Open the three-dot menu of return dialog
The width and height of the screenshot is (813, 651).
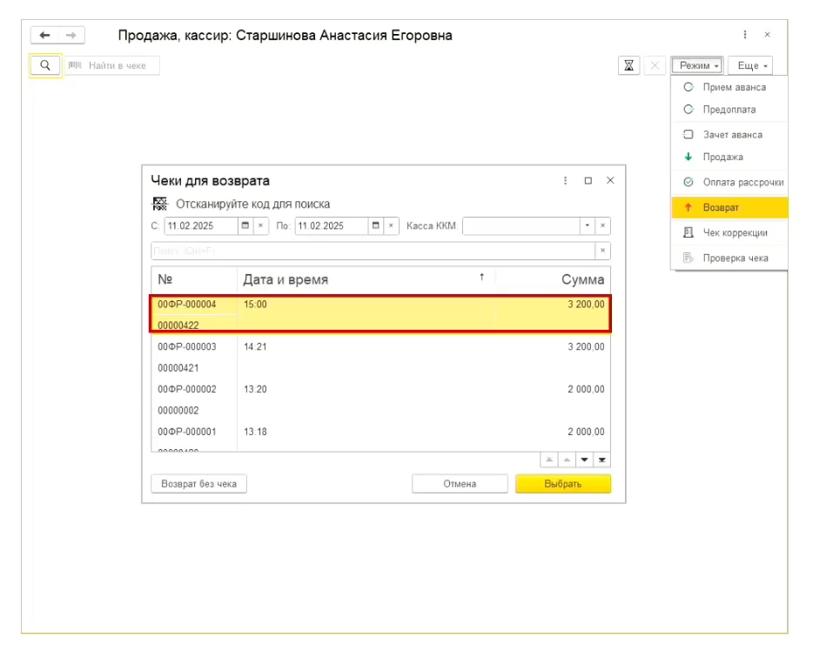pos(566,181)
